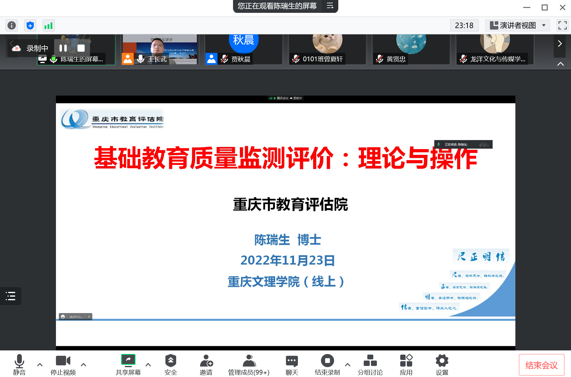Image resolution: width=571 pixels, height=377 pixels.
Task: Open the left sidebar list panel
Action: click(x=10, y=296)
